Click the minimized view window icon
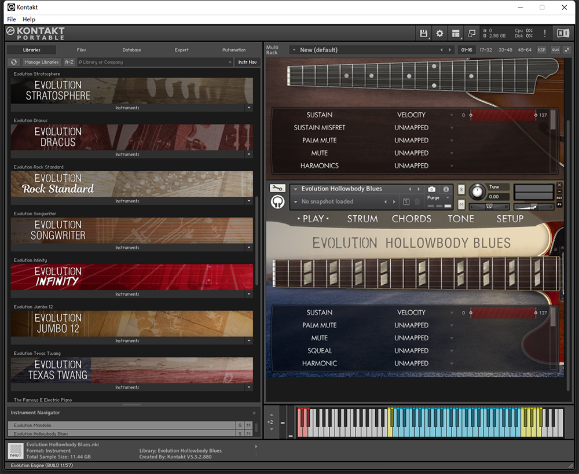 471,34
